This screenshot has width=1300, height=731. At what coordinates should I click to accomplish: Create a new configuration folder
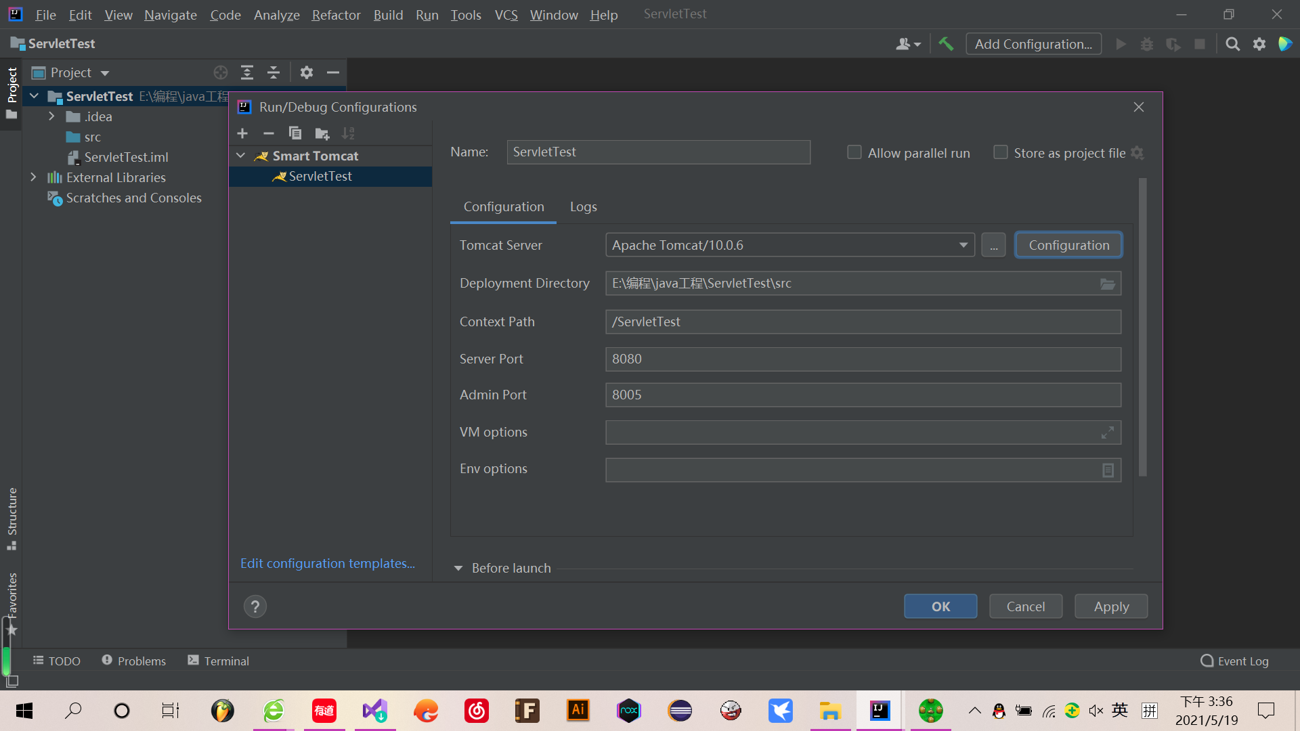(x=322, y=133)
